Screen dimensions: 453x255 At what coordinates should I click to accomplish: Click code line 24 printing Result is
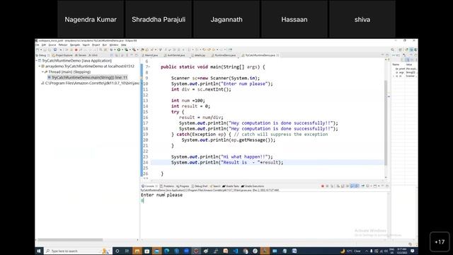(x=227, y=162)
